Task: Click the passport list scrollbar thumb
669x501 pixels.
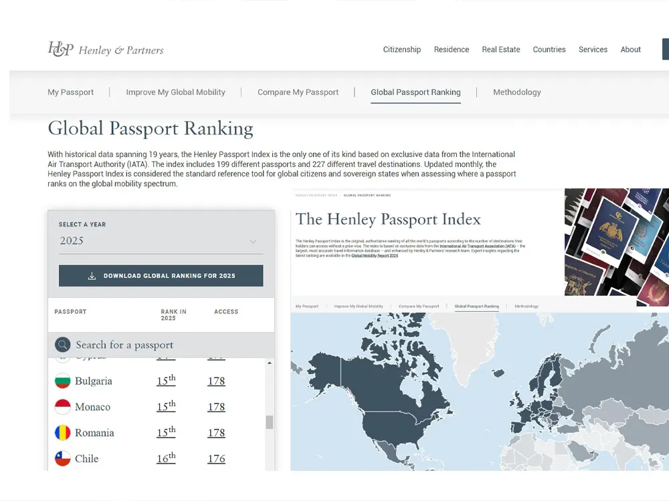Action: [269, 422]
